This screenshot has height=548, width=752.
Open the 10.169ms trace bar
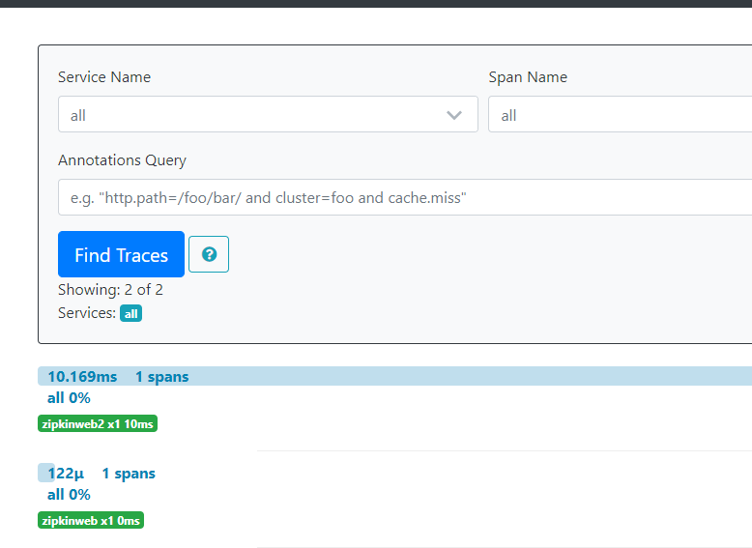[394, 376]
